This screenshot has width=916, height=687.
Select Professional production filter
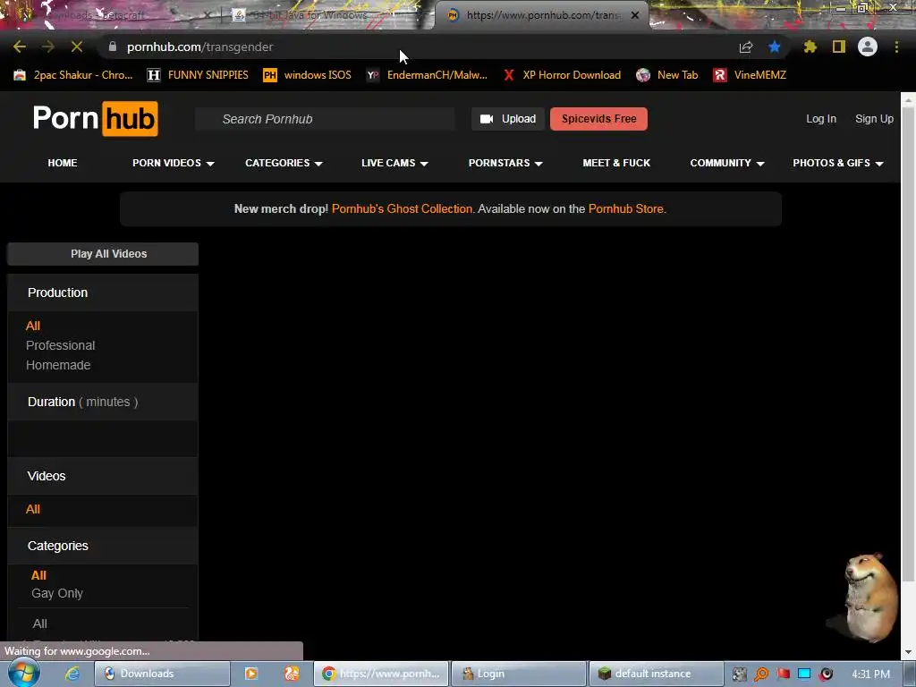pos(60,345)
